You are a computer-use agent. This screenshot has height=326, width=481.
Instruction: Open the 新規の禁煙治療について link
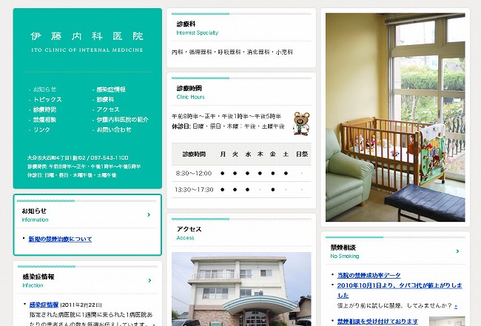tap(60, 239)
